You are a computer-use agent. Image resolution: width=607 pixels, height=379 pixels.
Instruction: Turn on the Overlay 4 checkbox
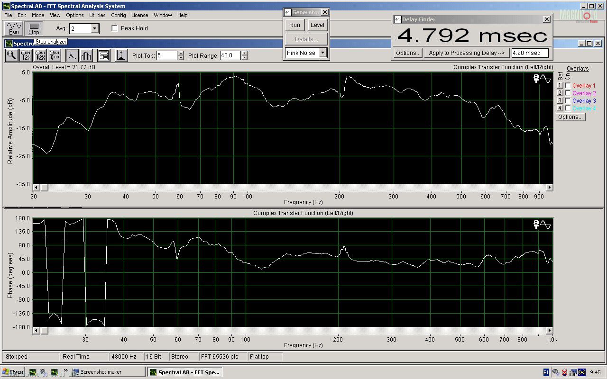[x=568, y=108]
